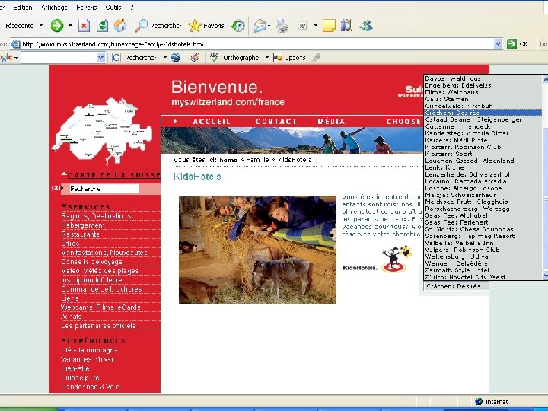Select 'Lenk: Krone' in the hotel list
The height and width of the screenshot is (411, 548).
[483, 167]
